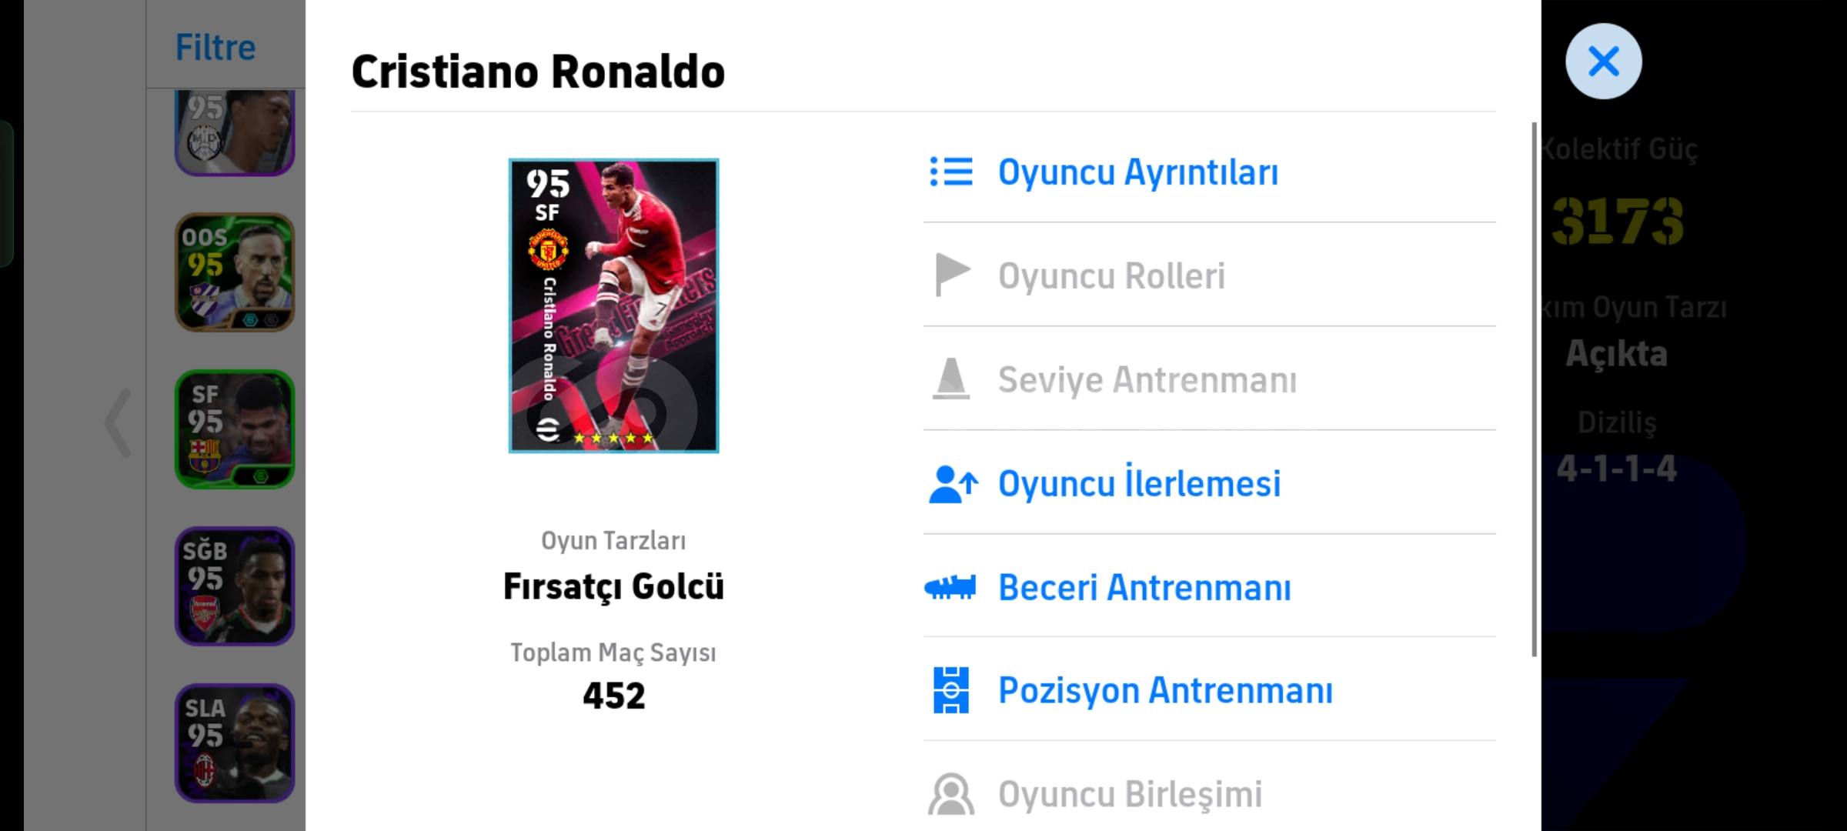Click the vertical scrollbar of the menu list
1847x831 pixels.
1534,389
